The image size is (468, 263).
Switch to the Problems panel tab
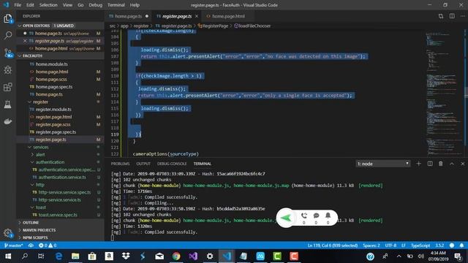pos(120,164)
